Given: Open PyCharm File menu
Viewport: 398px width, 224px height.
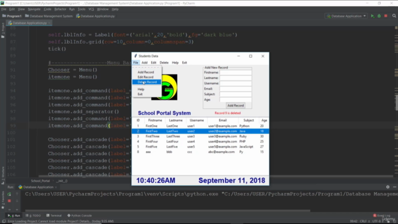Looking at the screenshot, I should (4, 9).
